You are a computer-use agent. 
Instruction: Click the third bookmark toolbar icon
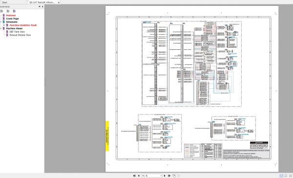14,11
